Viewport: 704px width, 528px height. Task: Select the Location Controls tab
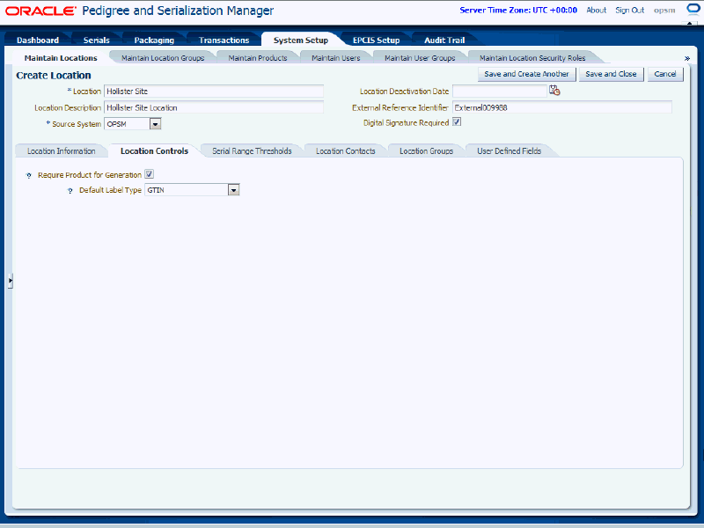tap(155, 150)
